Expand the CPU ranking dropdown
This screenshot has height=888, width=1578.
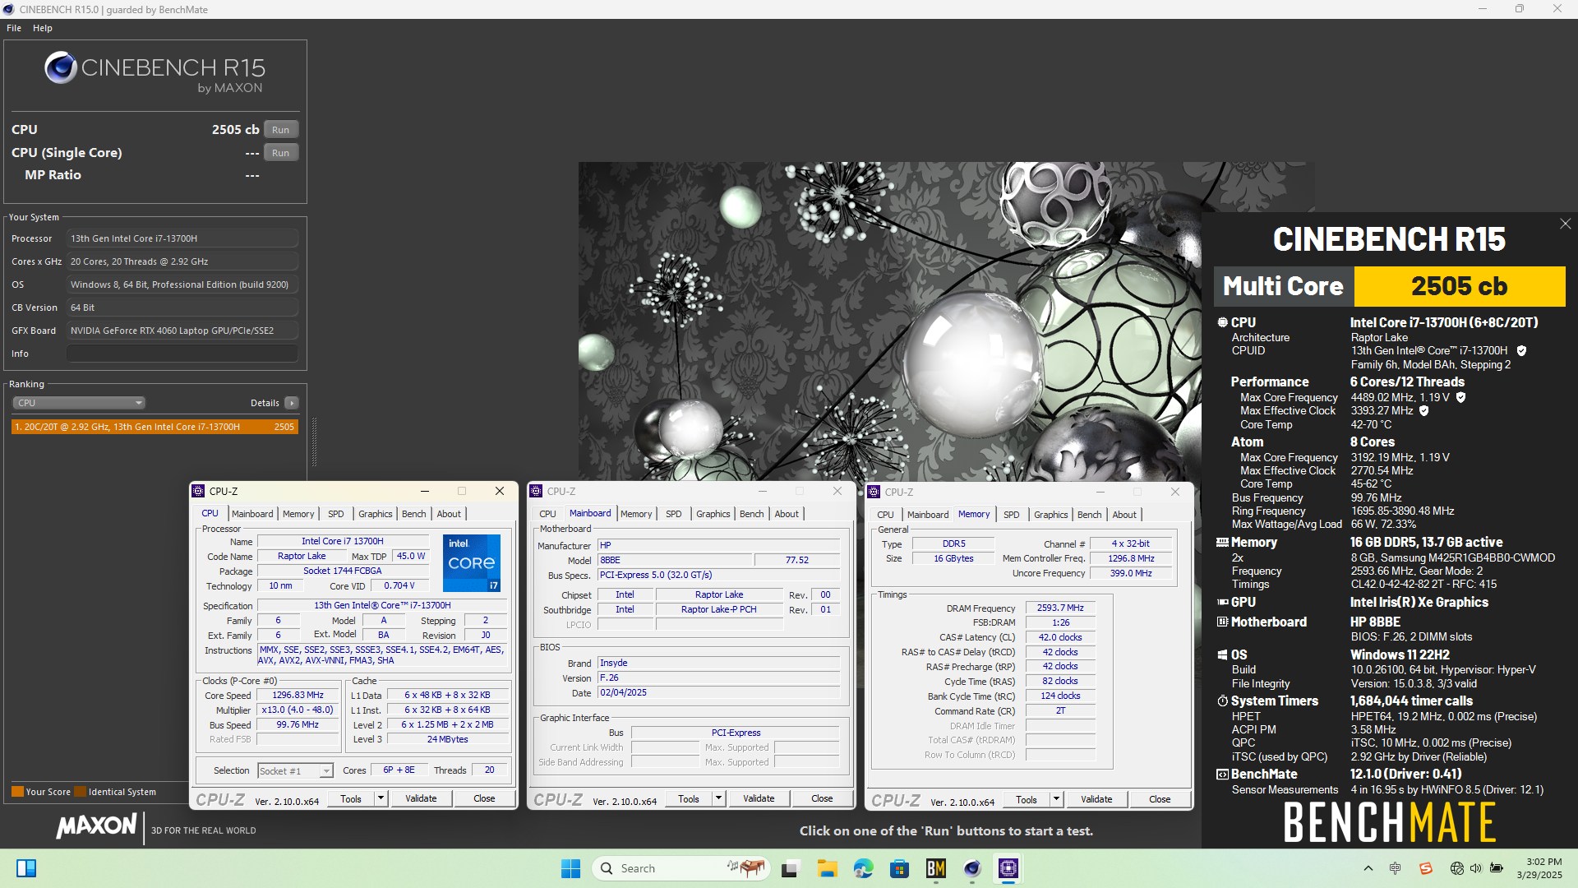[x=79, y=403]
